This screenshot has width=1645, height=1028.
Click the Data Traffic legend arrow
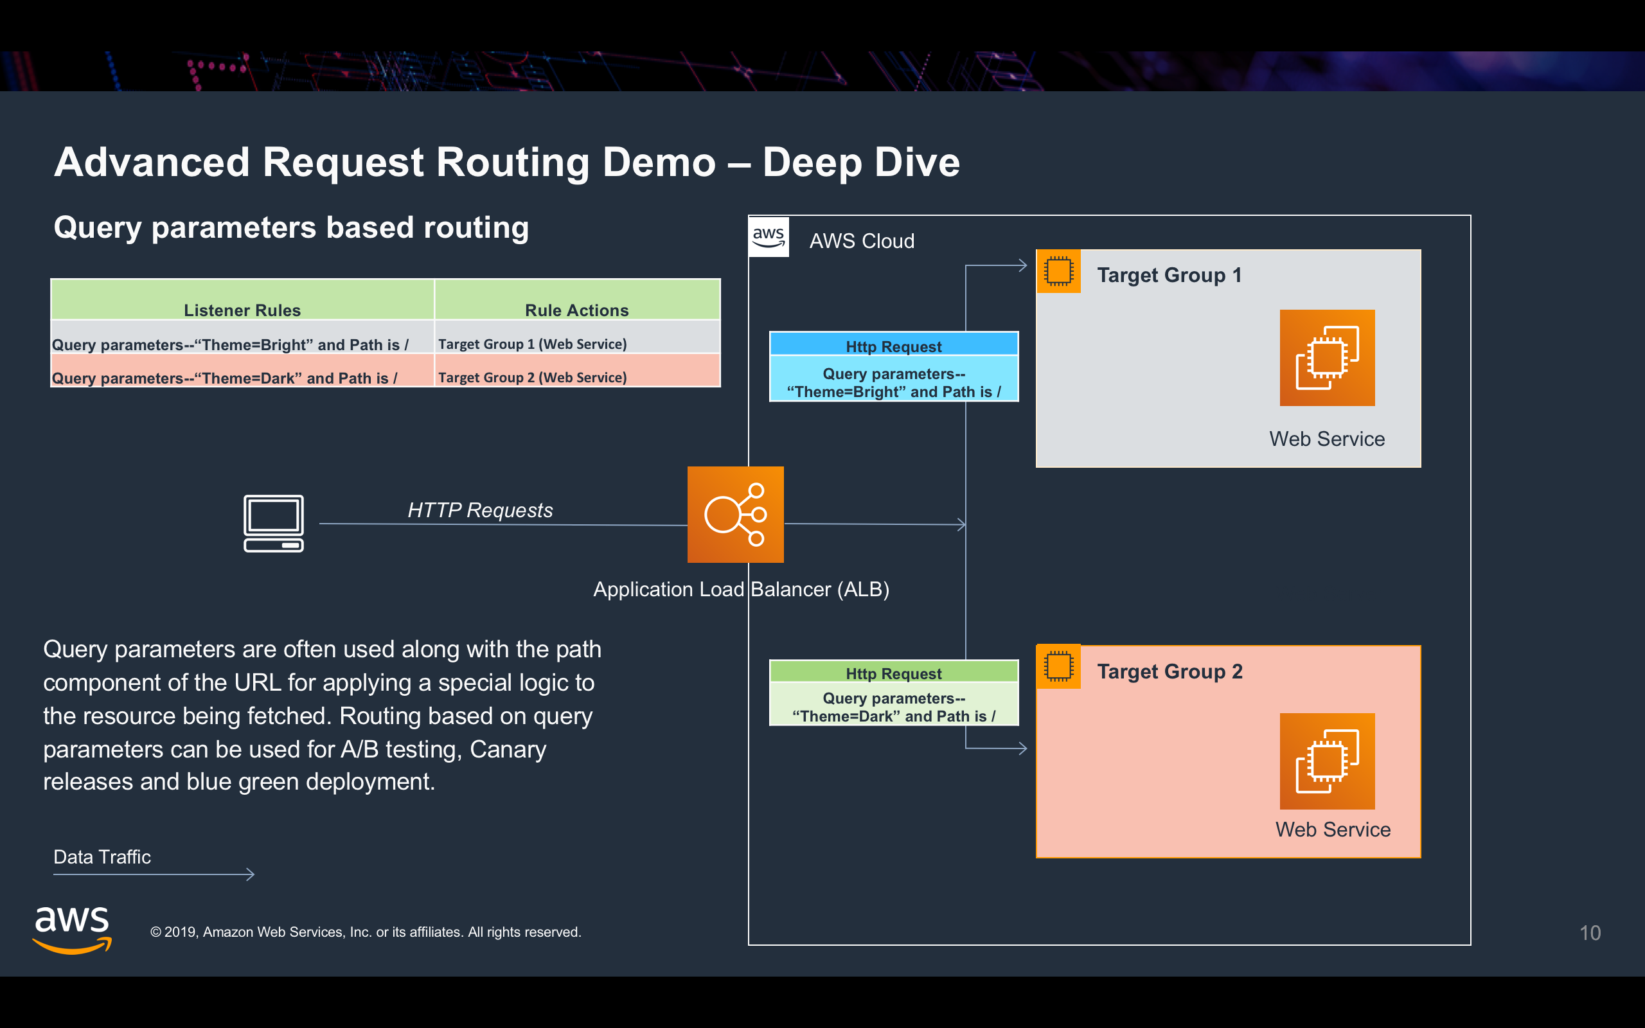pyautogui.click(x=154, y=874)
